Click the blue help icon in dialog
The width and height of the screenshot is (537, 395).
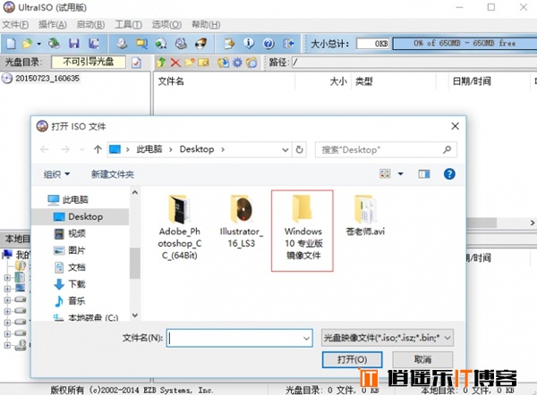tap(449, 174)
